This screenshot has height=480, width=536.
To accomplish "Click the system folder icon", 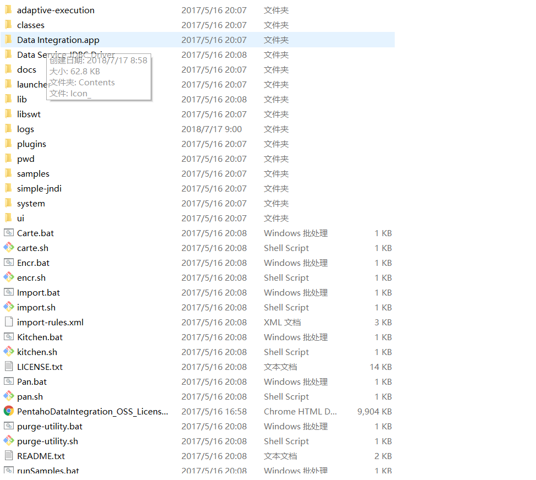I will tap(9, 203).
